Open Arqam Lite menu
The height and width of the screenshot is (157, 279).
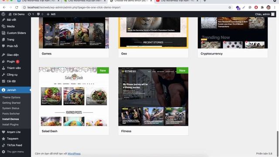click(x=14, y=132)
